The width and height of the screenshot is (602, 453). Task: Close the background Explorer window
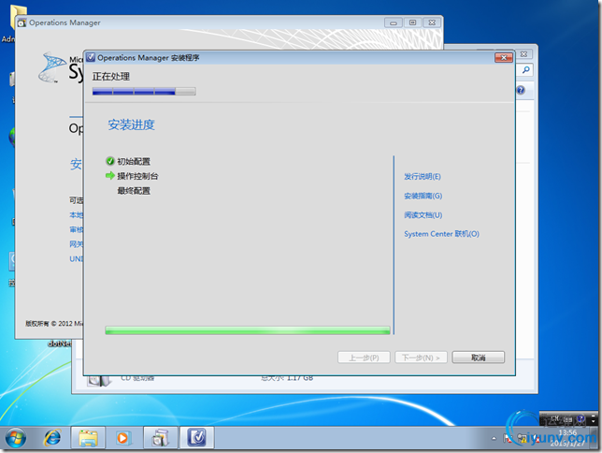(x=523, y=54)
